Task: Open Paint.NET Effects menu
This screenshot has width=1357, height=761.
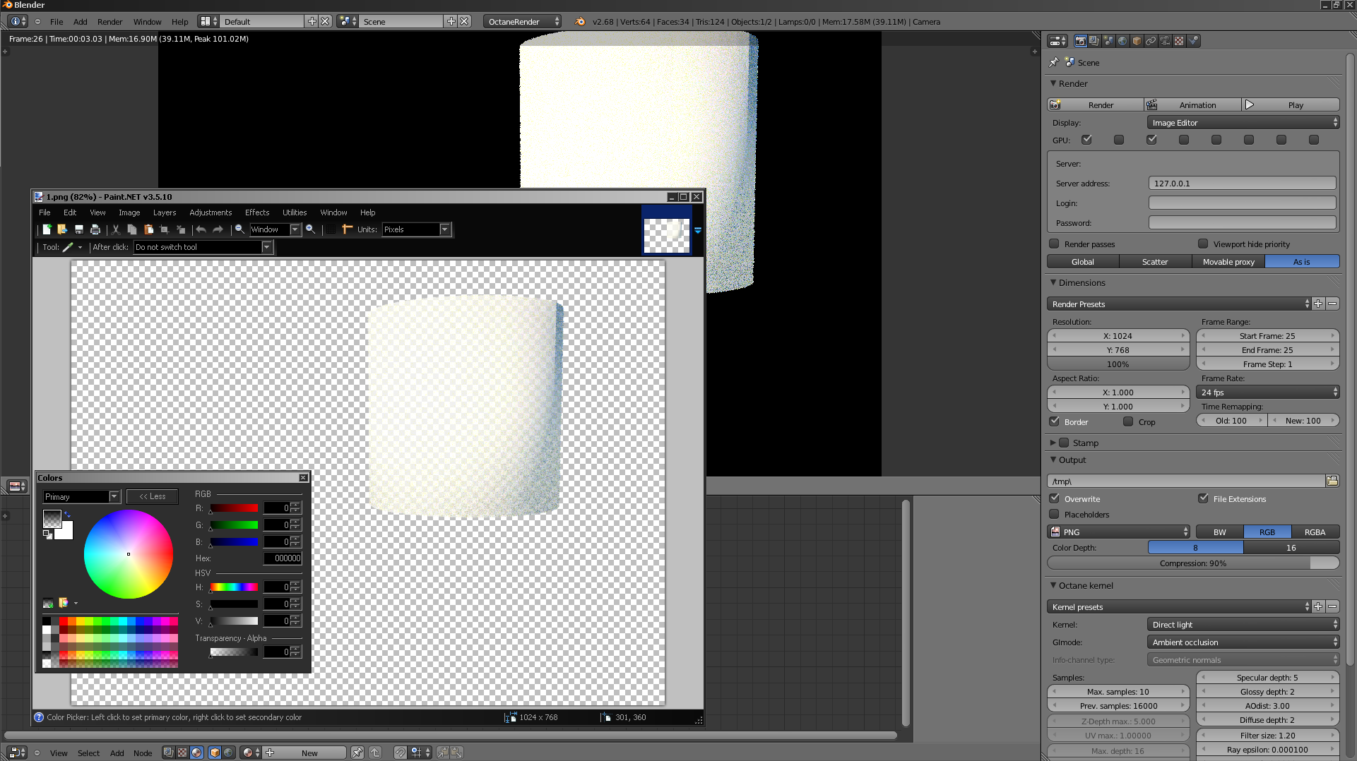Action: click(x=257, y=212)
